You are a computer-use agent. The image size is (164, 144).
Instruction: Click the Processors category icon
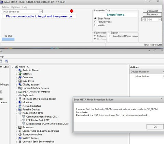click(20, 127)
